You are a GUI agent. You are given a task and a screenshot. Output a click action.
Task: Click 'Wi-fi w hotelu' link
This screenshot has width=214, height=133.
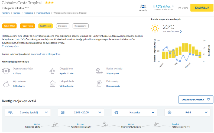pyautogui.click(x=66, y=86)
